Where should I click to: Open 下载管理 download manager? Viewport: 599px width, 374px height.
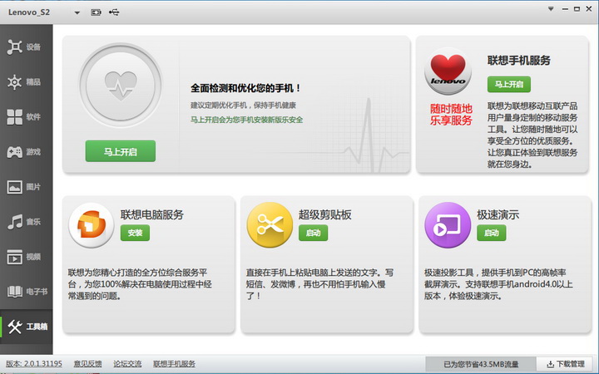pos(566,364)
